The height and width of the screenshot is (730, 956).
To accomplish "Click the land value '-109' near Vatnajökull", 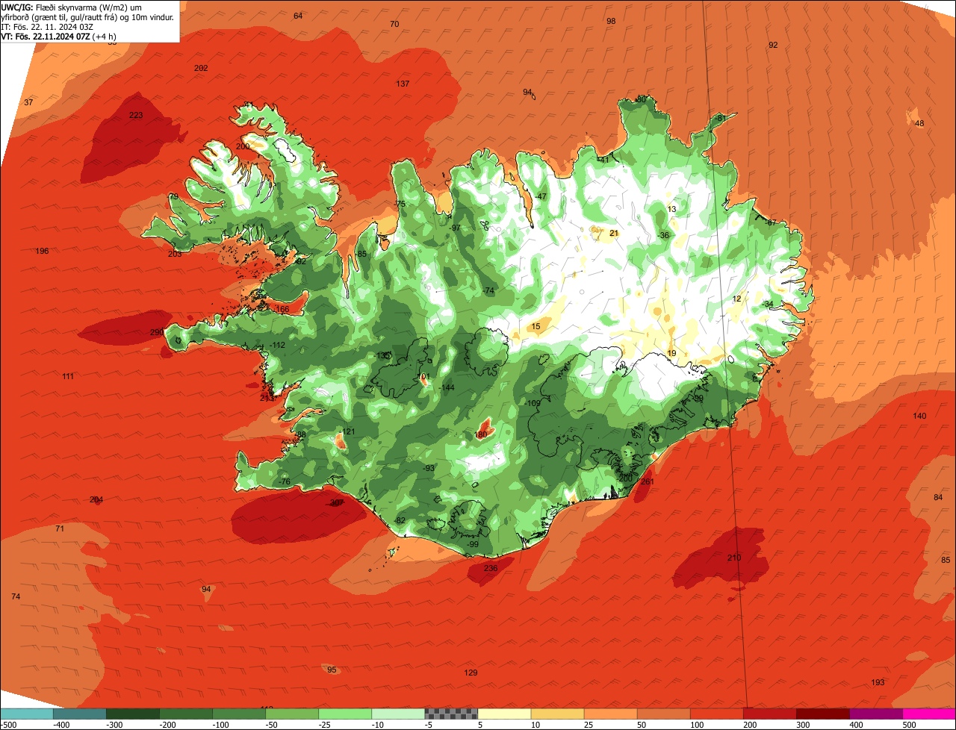I will [x=533, y=404].
